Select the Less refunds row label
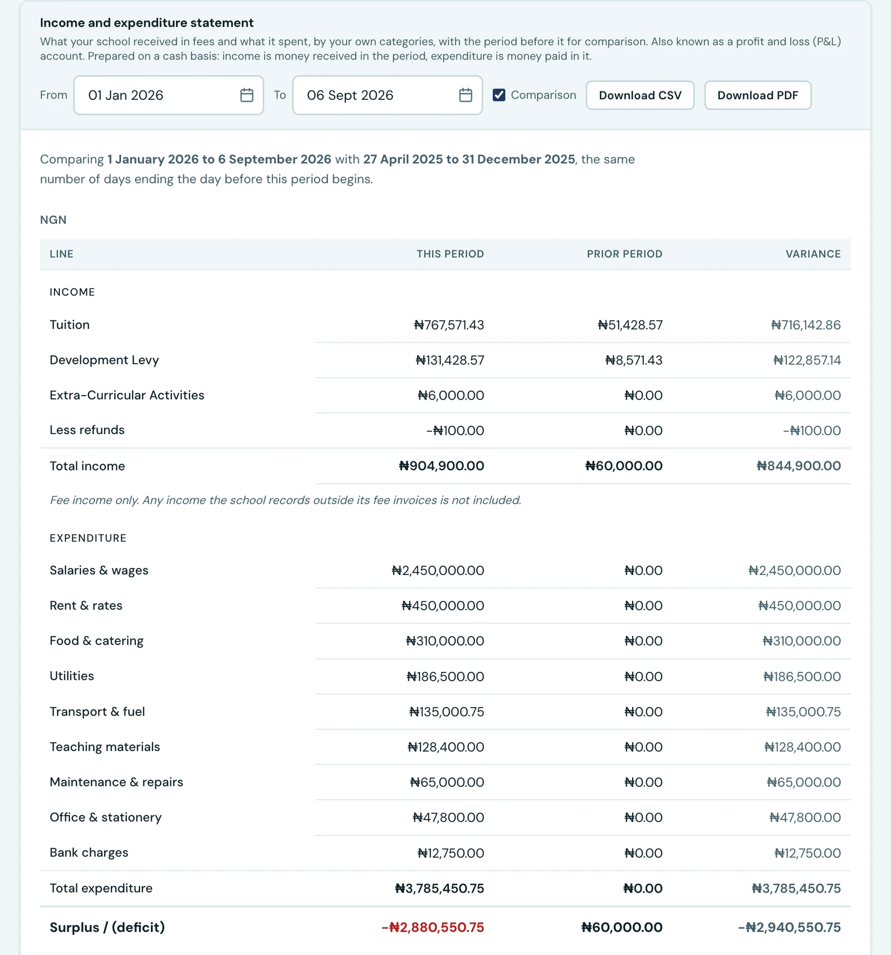Image resolution: width=891 pixels, height=955 pixels. [x=87, y=430]
